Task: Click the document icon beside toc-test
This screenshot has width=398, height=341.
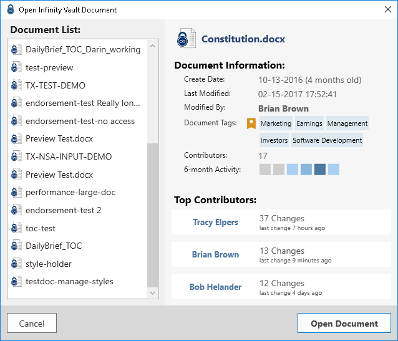Action: click(x=17, y=228)
